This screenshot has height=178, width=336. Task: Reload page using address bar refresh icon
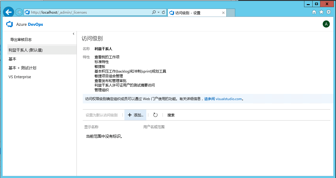pyautogui.click(x=163, y=12)
